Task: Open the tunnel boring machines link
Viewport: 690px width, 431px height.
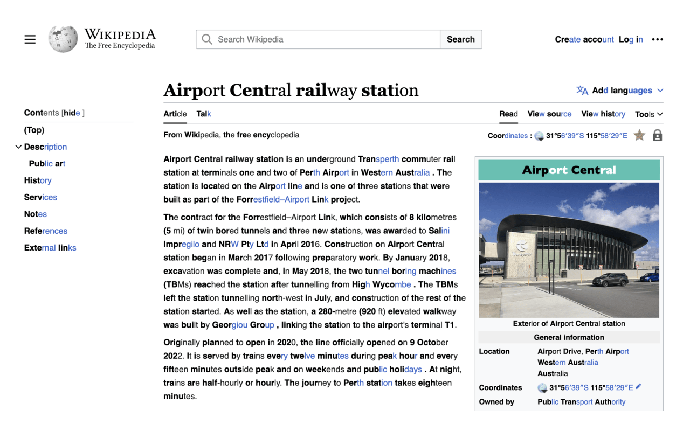Action: click(410, 271)
